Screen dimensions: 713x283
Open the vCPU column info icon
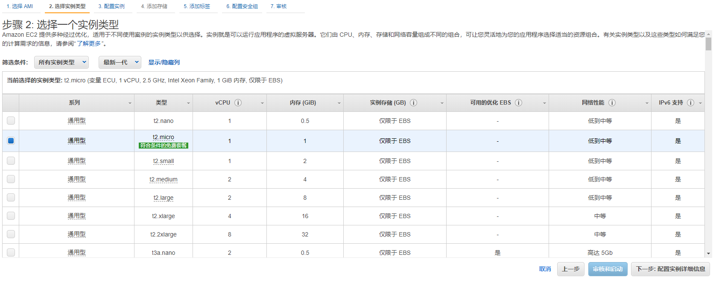tap(238, 103)
